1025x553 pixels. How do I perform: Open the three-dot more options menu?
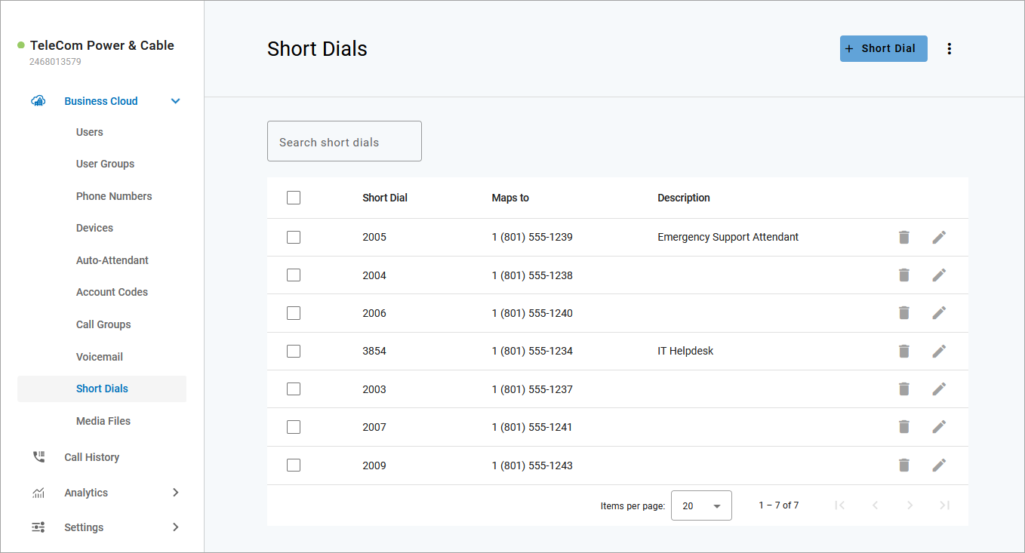coord(950,48)
